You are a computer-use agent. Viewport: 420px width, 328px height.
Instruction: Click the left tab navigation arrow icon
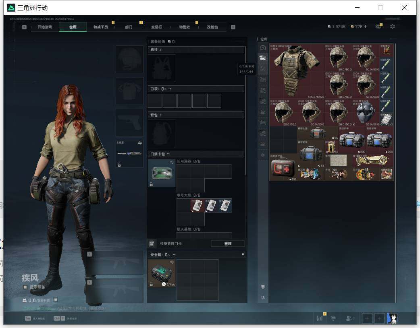pos(24,27)
